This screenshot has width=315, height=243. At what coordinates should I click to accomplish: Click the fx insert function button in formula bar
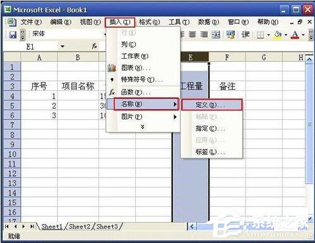coord(94,46)
